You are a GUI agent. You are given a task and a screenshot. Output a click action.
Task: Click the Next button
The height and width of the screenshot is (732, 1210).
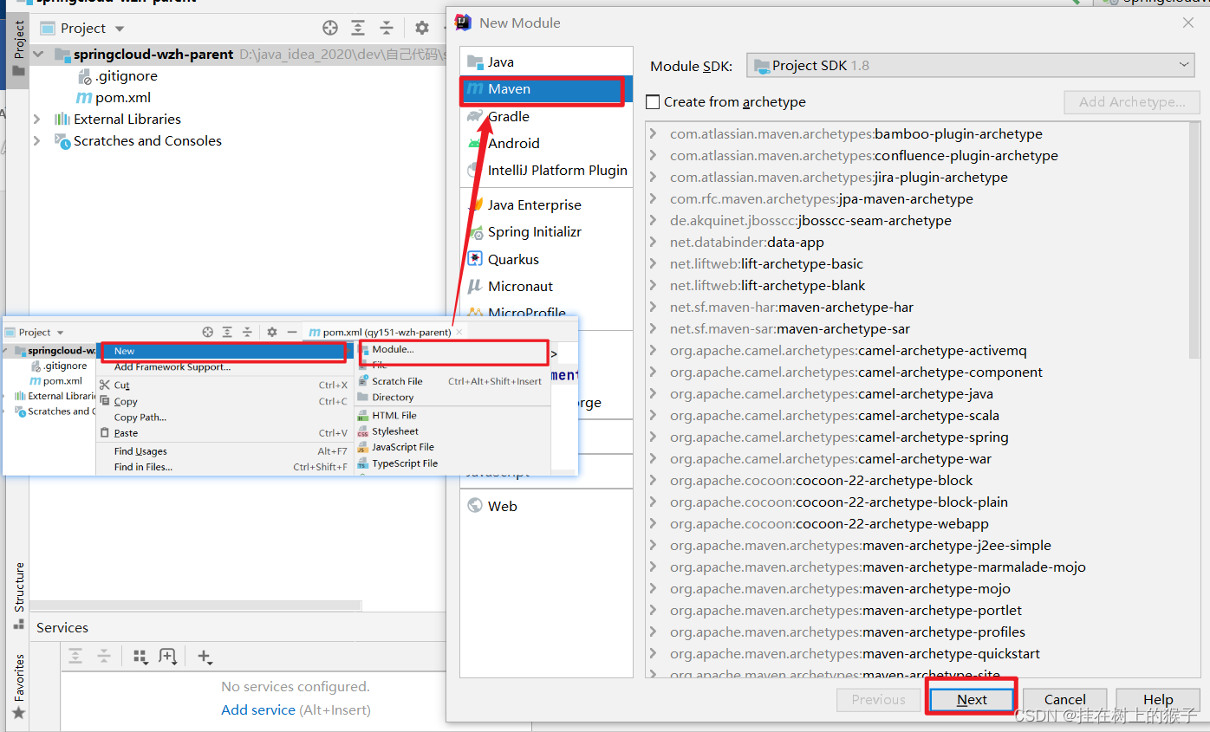pyautogui.click(x=972, y=700)
